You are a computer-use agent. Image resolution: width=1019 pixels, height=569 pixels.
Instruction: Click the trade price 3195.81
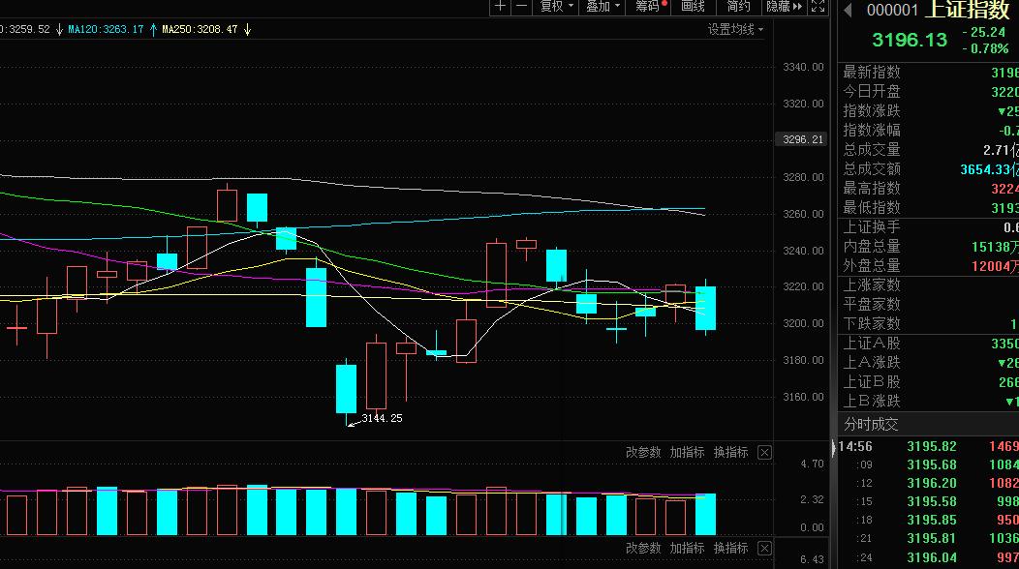(x=931, y=538)
